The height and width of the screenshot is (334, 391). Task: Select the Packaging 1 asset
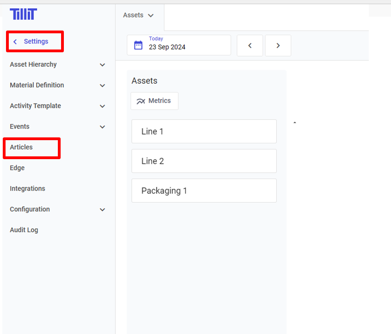tap(204, 191)
